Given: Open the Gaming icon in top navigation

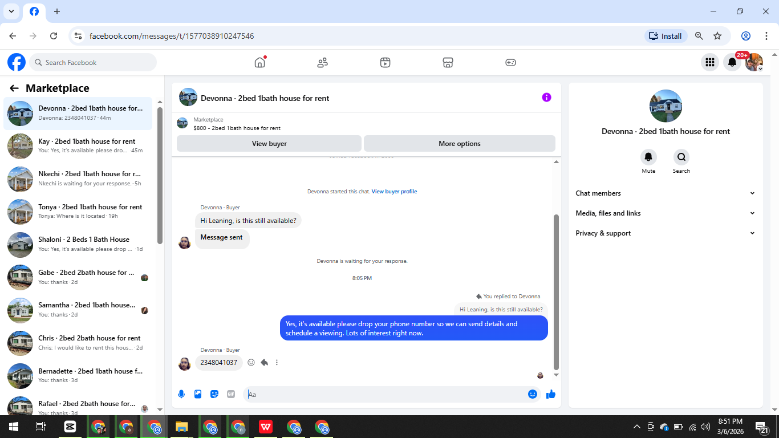Looking at the screenshot, I should (511, 62).
